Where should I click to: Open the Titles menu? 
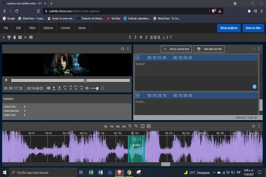[32, 28]
